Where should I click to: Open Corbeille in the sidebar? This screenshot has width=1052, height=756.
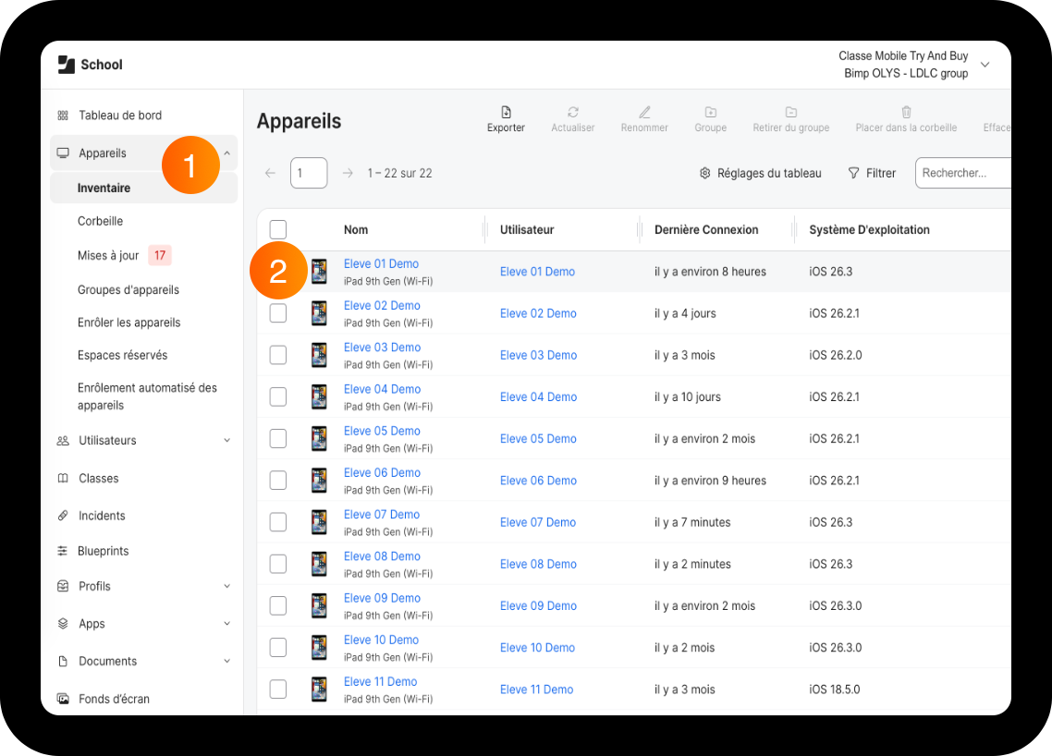[100, 222]
